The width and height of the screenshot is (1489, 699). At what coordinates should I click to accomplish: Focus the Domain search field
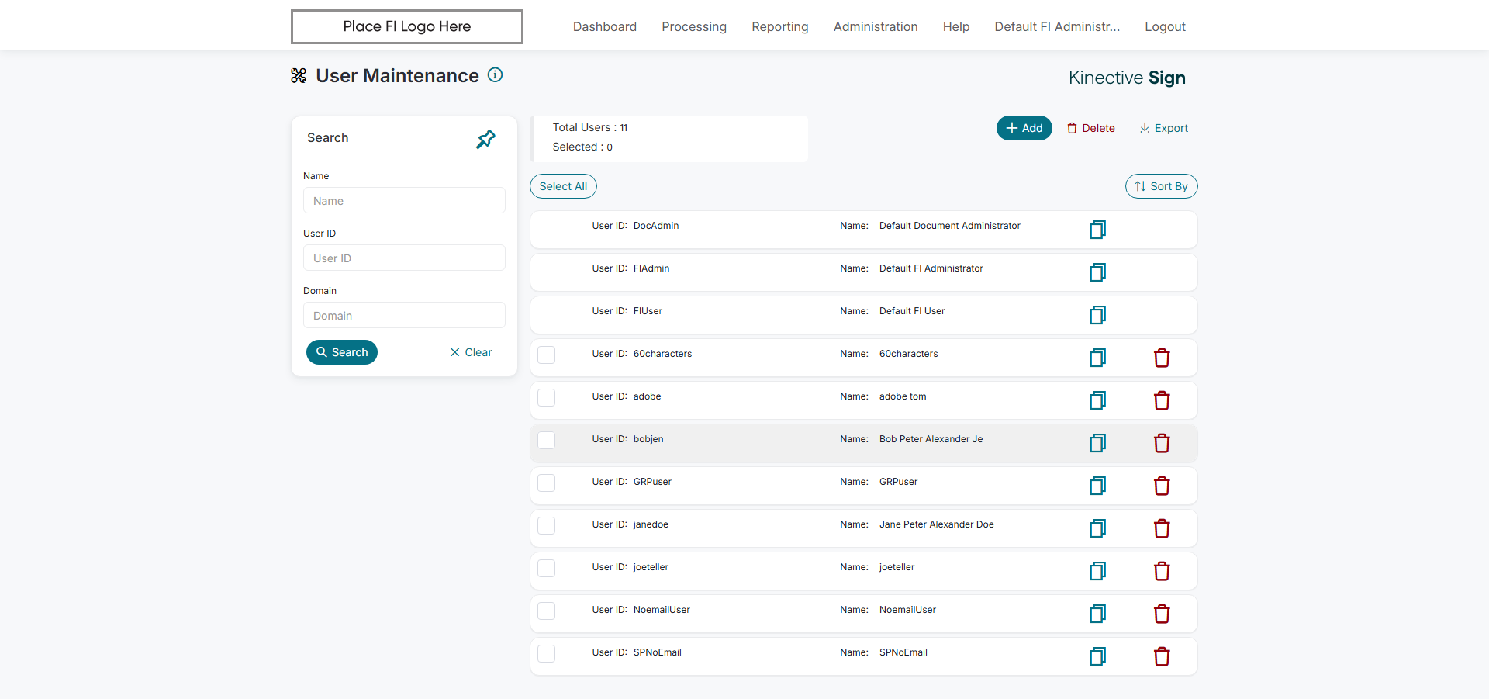tap(404, 315)
